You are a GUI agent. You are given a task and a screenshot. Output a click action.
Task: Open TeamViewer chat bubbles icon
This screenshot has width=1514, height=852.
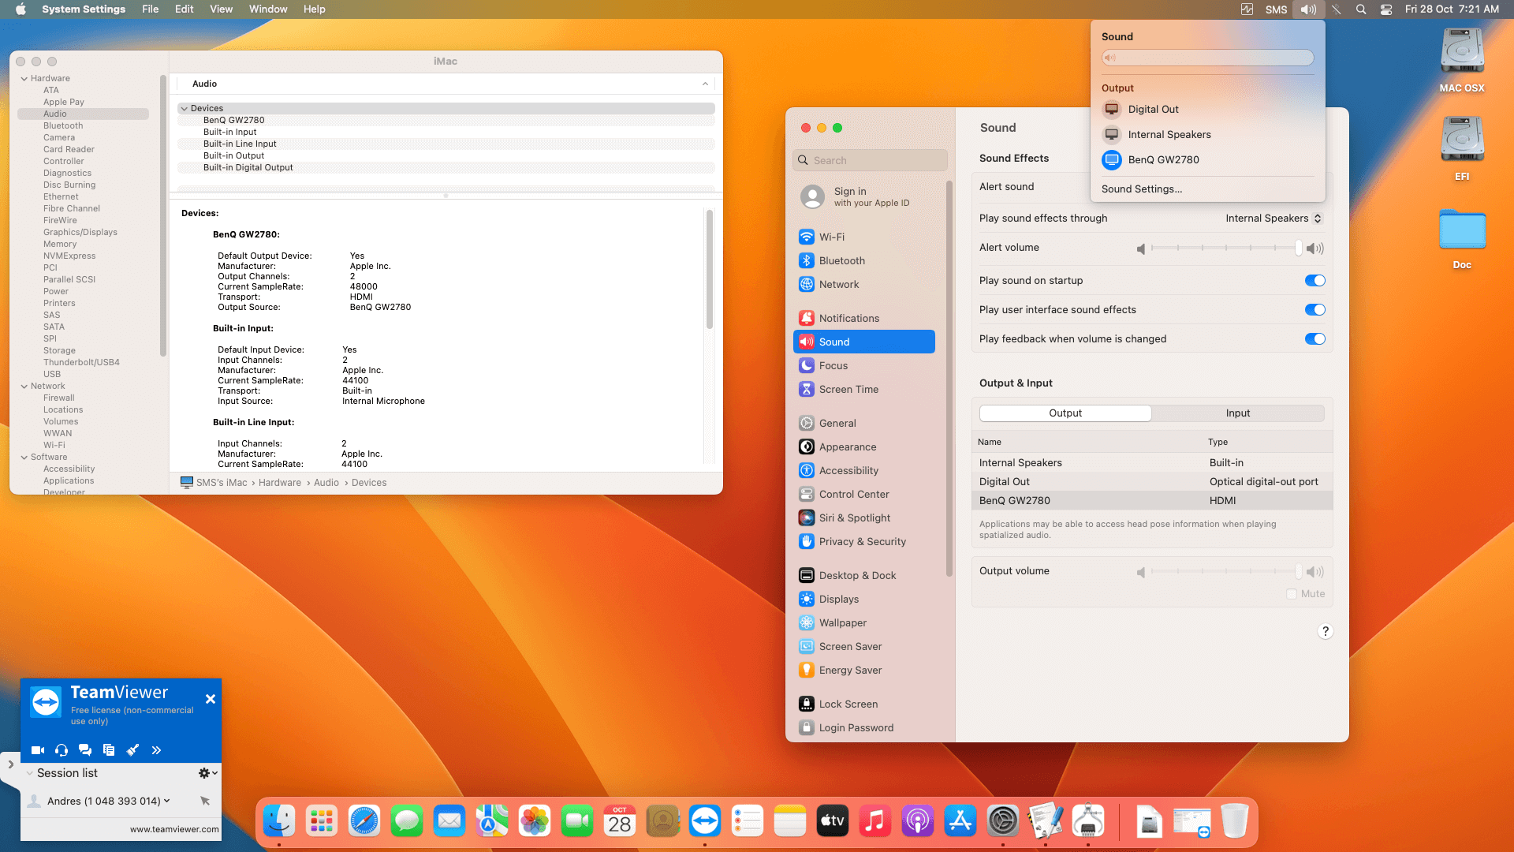[x=85, y=750]
